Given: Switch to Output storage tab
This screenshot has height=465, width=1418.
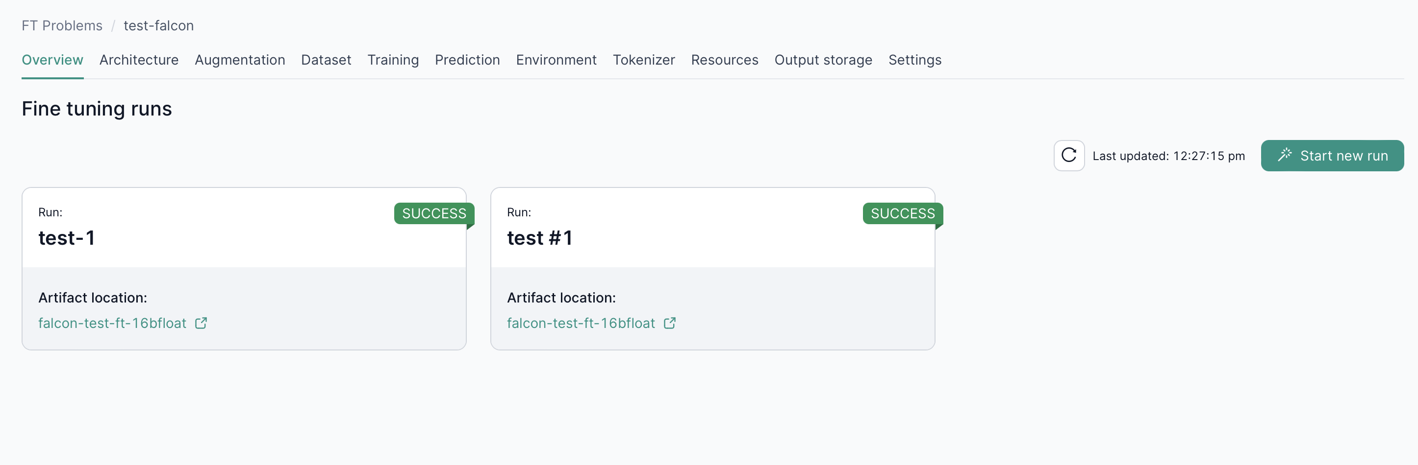Looking at the screenshot, I should coord(823,60).
